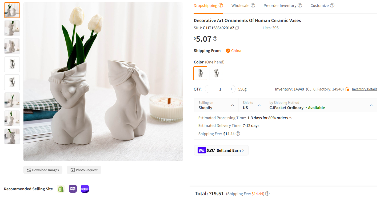Open the Customize tab
Image resolution: width=380 pixels, height=198 pixels.
click(x=320, y=5)
